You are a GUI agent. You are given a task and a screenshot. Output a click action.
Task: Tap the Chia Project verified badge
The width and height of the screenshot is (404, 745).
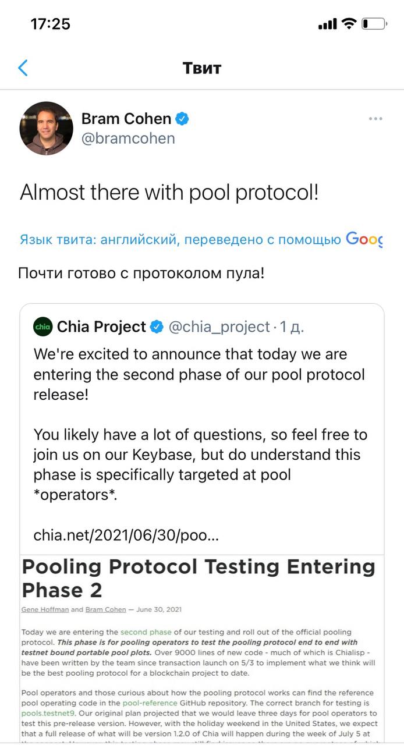(157, 327)
